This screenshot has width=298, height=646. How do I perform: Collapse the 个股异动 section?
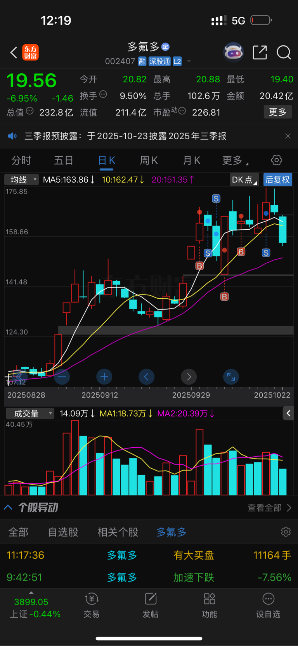[x=8, y=507]
